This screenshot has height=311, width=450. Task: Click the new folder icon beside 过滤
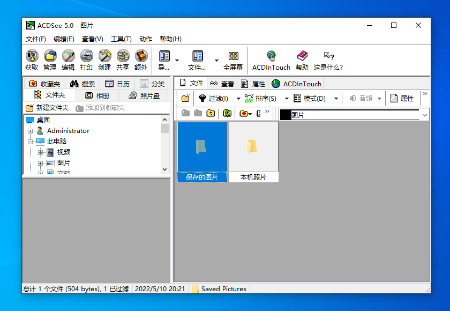(x=186, y=98)
